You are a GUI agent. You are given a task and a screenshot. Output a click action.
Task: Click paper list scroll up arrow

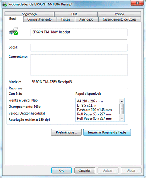122,101
